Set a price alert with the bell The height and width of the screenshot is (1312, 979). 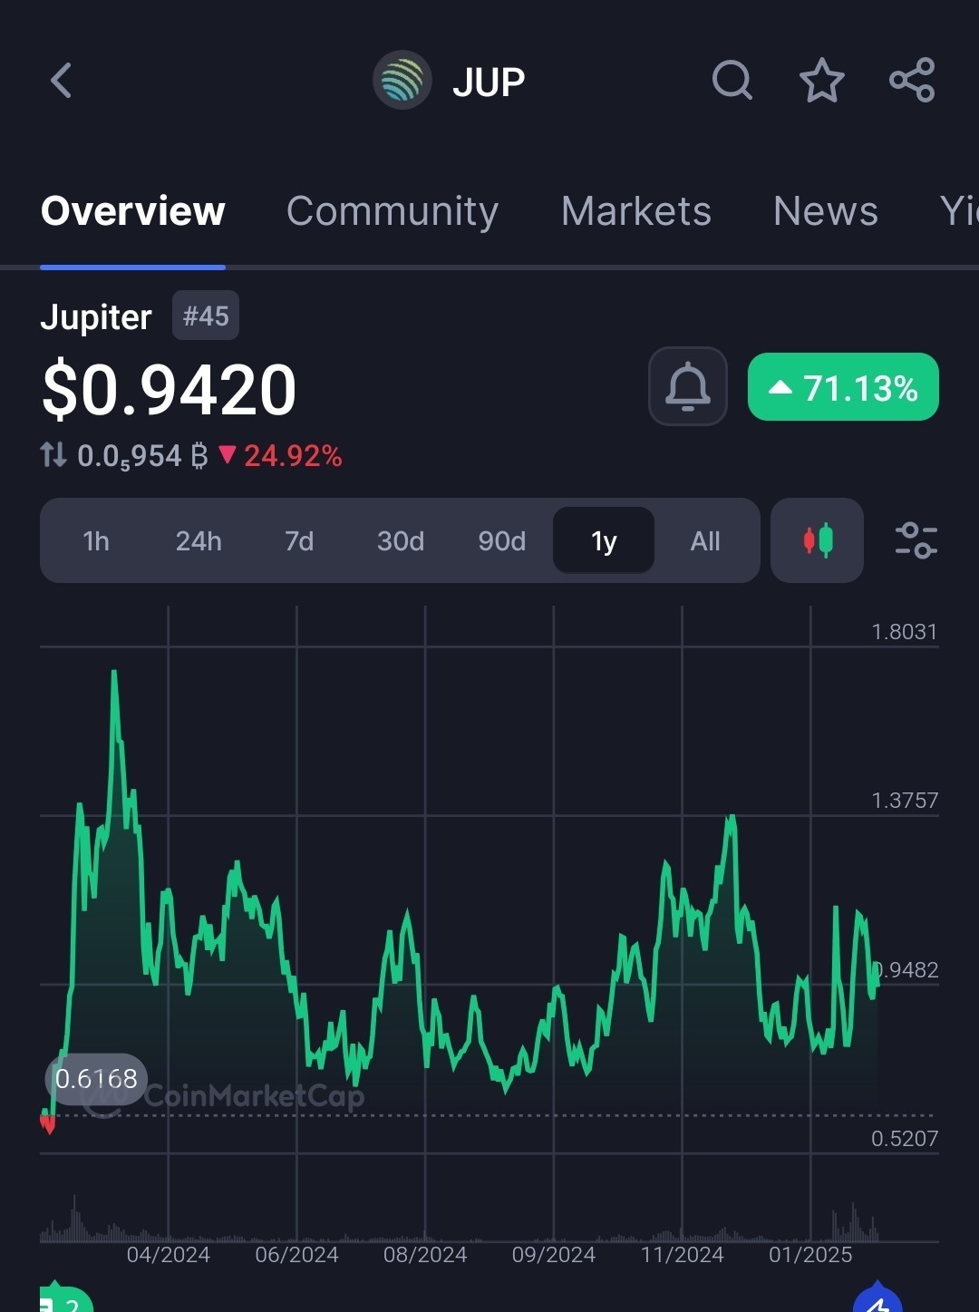(x=688, y=386)
